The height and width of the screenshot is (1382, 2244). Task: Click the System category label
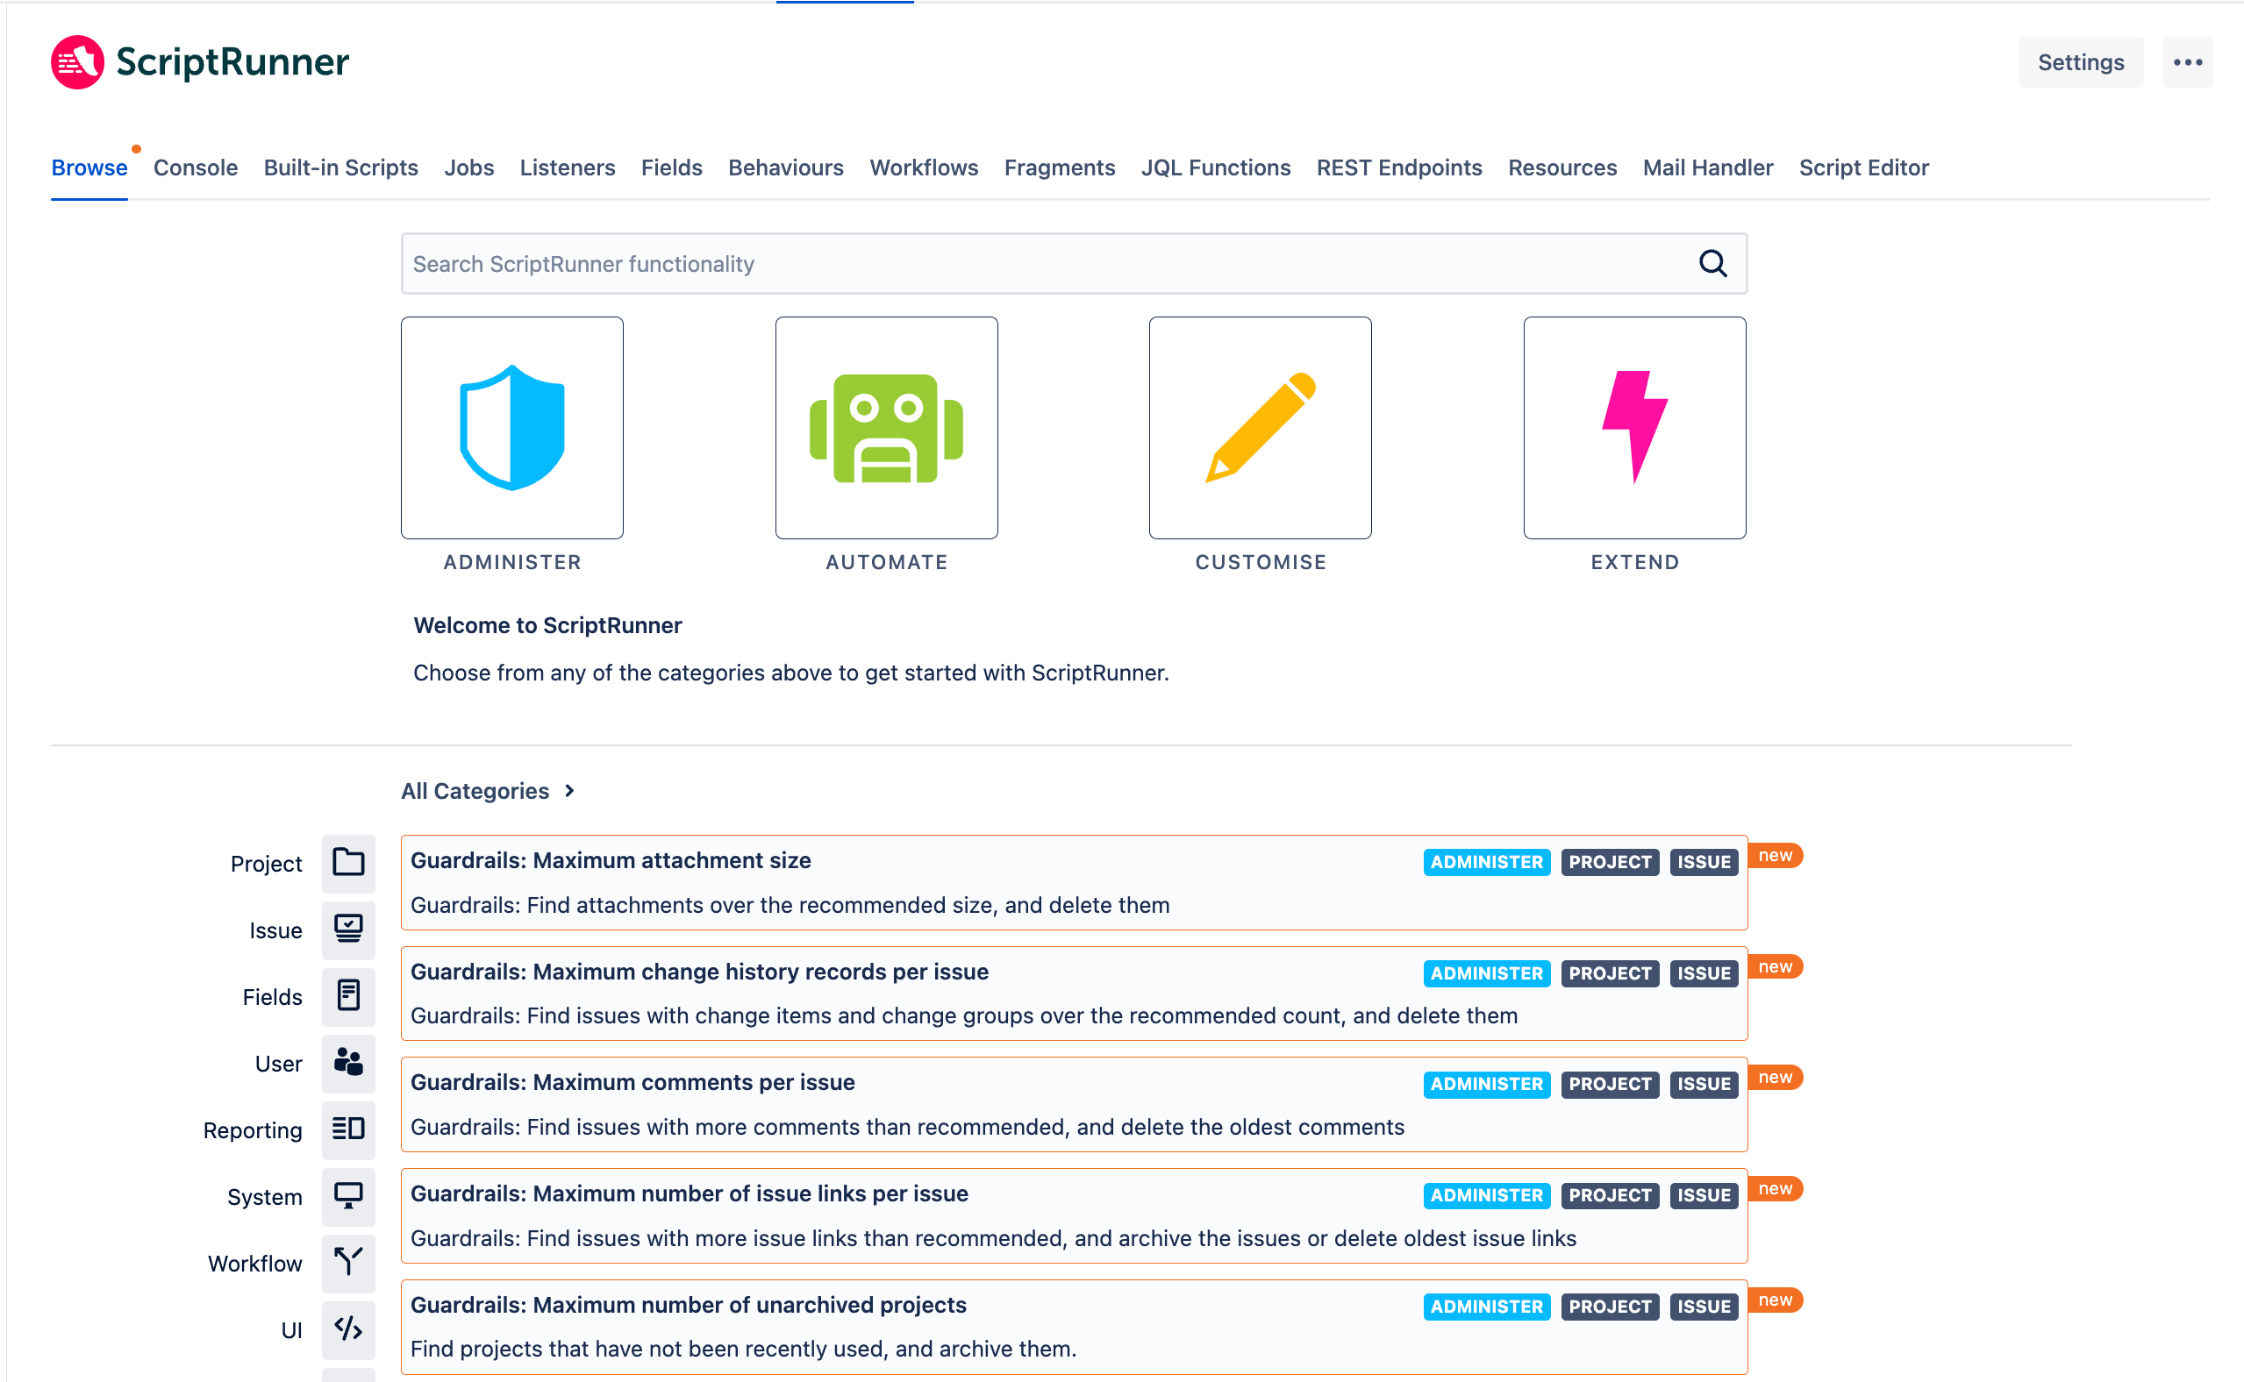click(x=264, y=1197)
